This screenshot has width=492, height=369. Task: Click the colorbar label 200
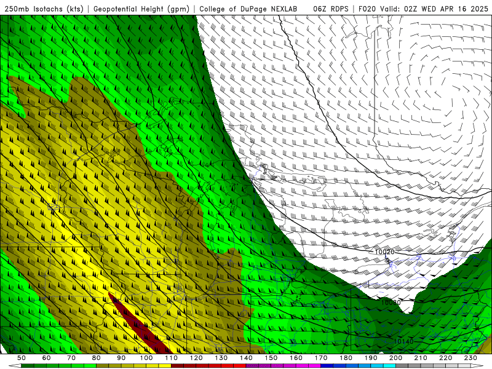[396, 358]
